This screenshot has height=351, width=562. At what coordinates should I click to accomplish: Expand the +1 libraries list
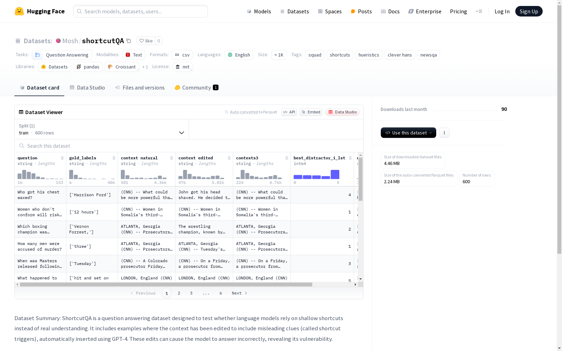coord(145,67)
